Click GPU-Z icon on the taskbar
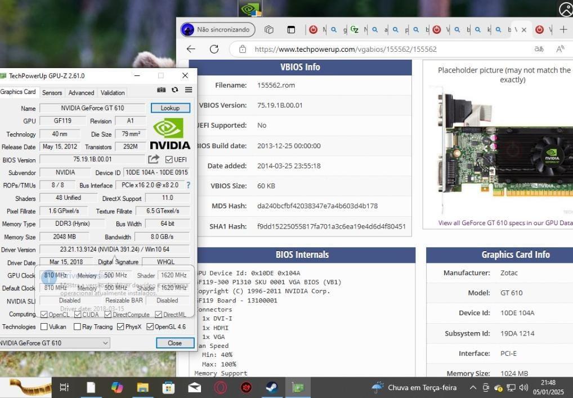 click(298, 387)
